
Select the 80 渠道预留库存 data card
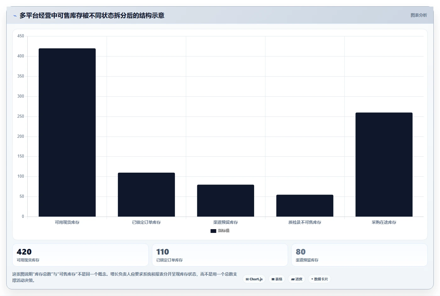tap(359, 255)
